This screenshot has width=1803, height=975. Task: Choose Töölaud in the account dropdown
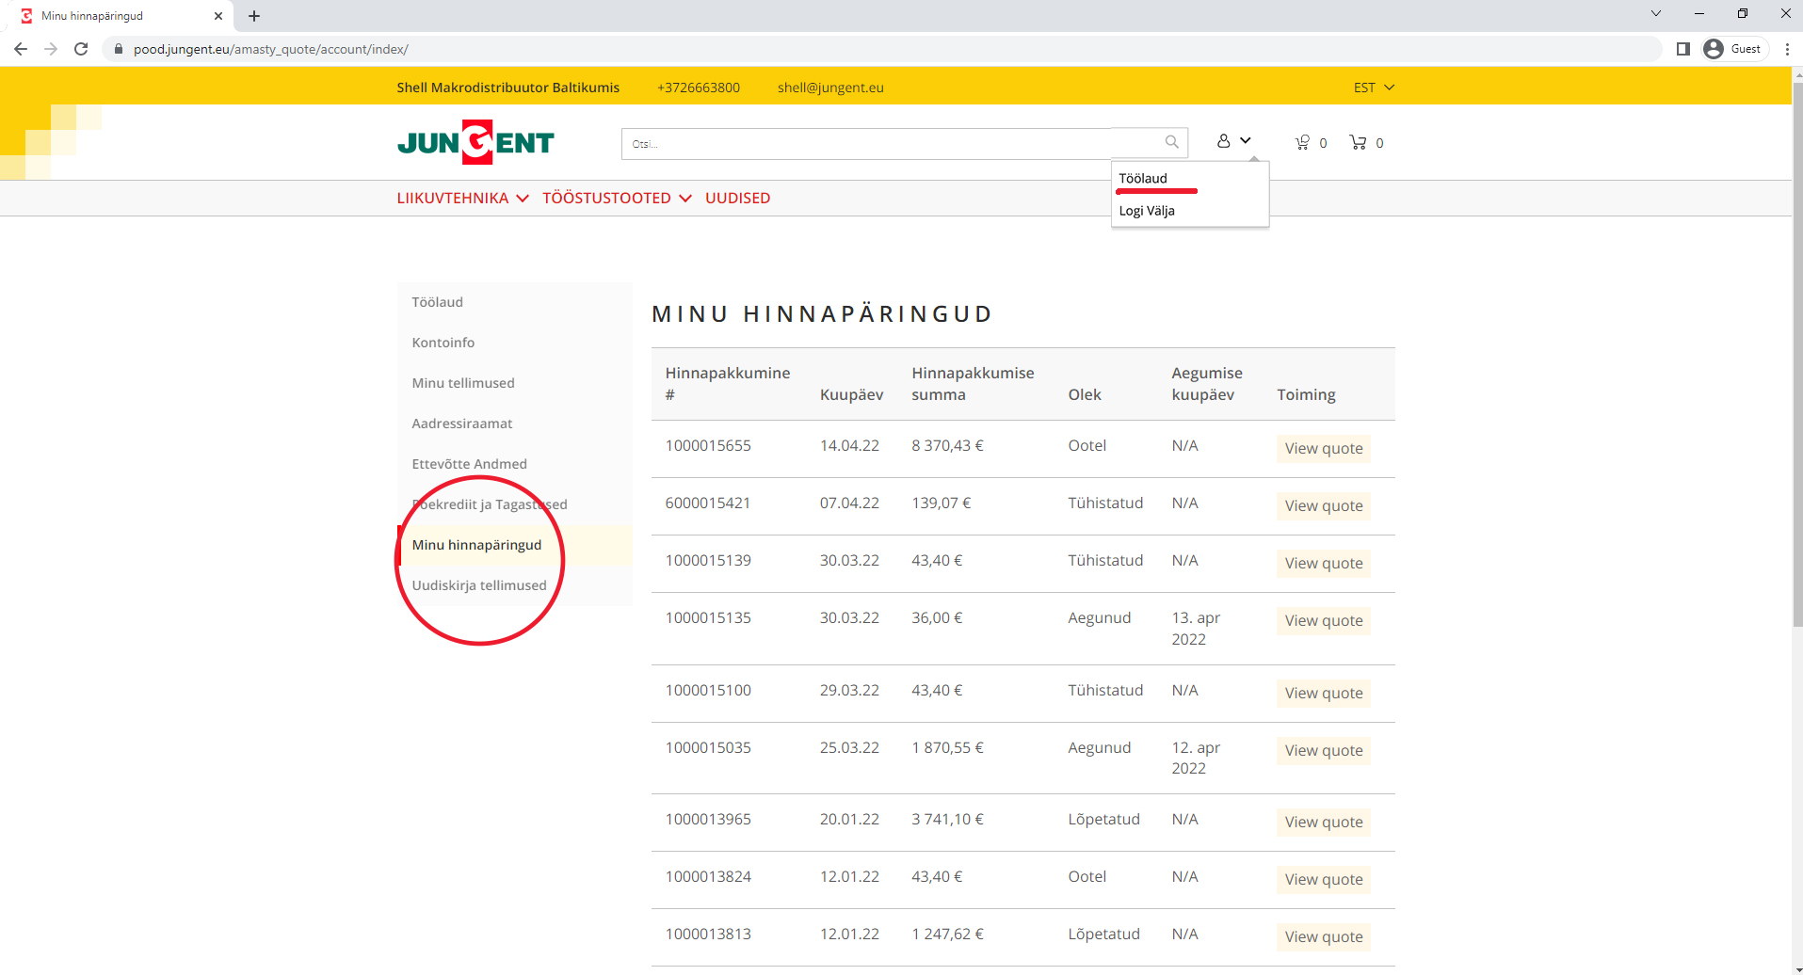click(x=1142, y=179)
